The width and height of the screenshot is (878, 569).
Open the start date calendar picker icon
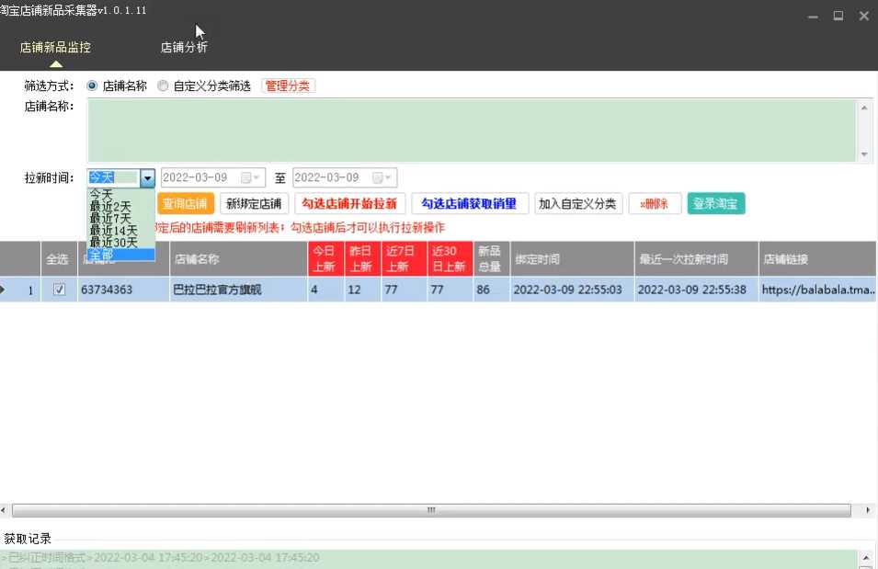(247, 177)
